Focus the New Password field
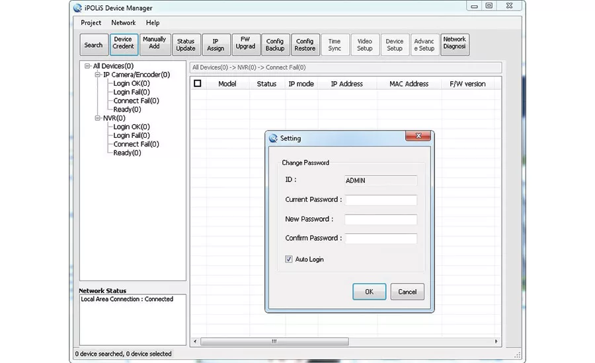The height and width of the screenshot is (363, 595). pos(381,219)
